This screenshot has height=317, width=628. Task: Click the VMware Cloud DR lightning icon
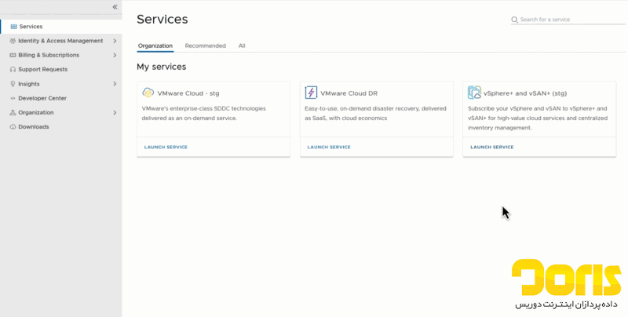click(x=311, y=93)
